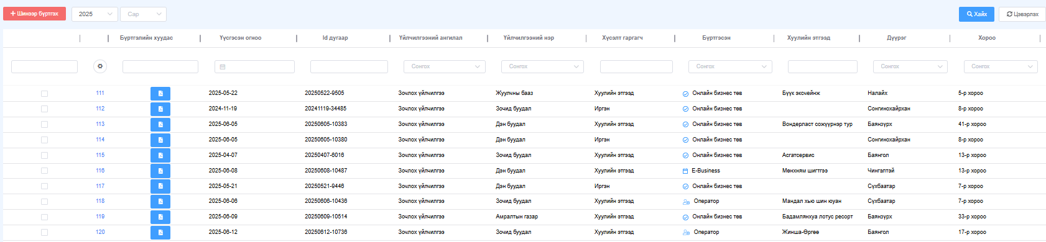This screenshot has height=242, width=1046.
Task: Tick the checkbox for row 120
Action: (x=44, y=233)
